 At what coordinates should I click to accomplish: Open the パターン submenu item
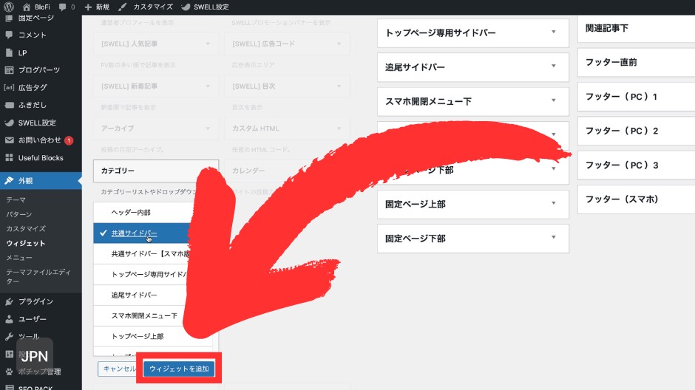tap(19, 214)
